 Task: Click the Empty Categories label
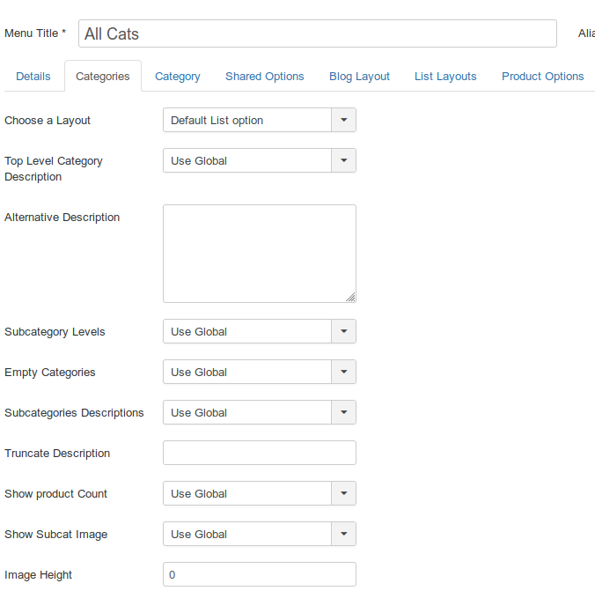[x=50, y=373]
